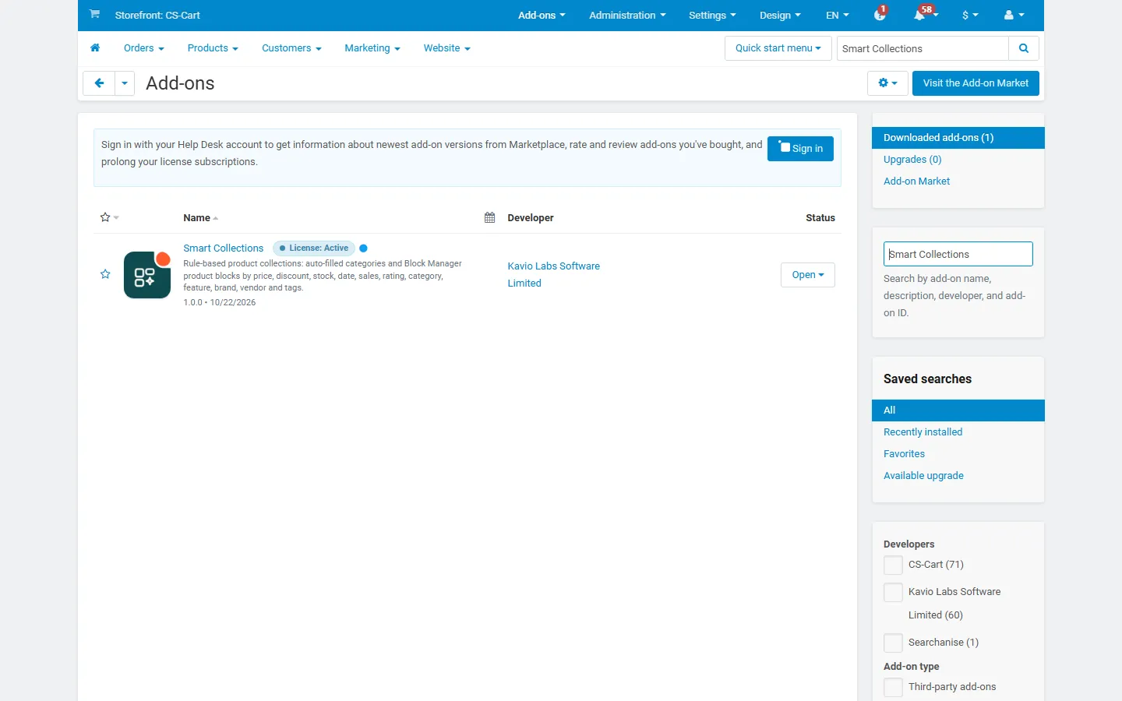
Task: Check the Searchanise developer filter
Action: pos(893,643)
